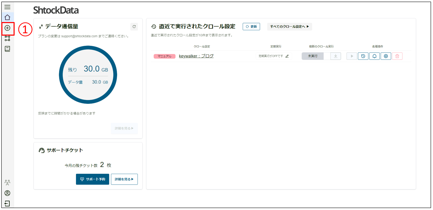Image resolution: width=433 pixels, height=210 pixels.
Task: Open the manual book icon in the sidebar
Action: coord(7,49)
